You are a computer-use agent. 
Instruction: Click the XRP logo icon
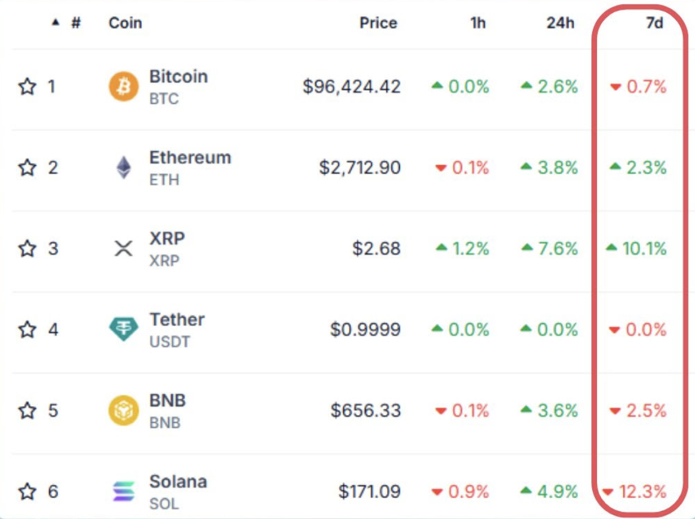pyautogui.click(x=124, y=249)
